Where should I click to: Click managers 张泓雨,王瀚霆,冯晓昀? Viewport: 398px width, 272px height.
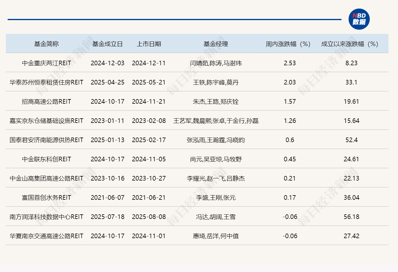(216, 140)
